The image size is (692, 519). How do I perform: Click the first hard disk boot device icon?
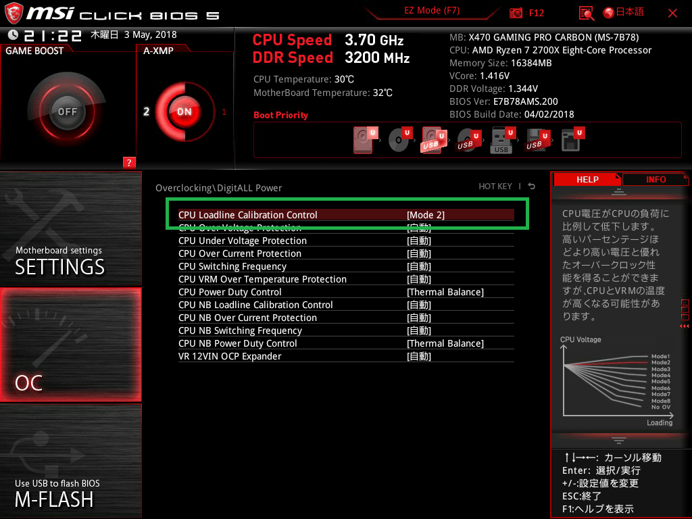pyautogui.click(x=366, y=140)
